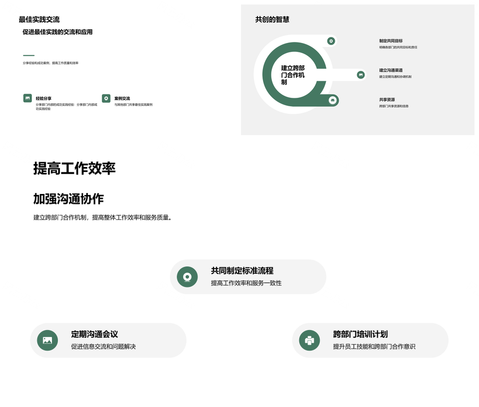Select the round icon next to 制定共同目标

pyautogui.click(x=331, y=41)
